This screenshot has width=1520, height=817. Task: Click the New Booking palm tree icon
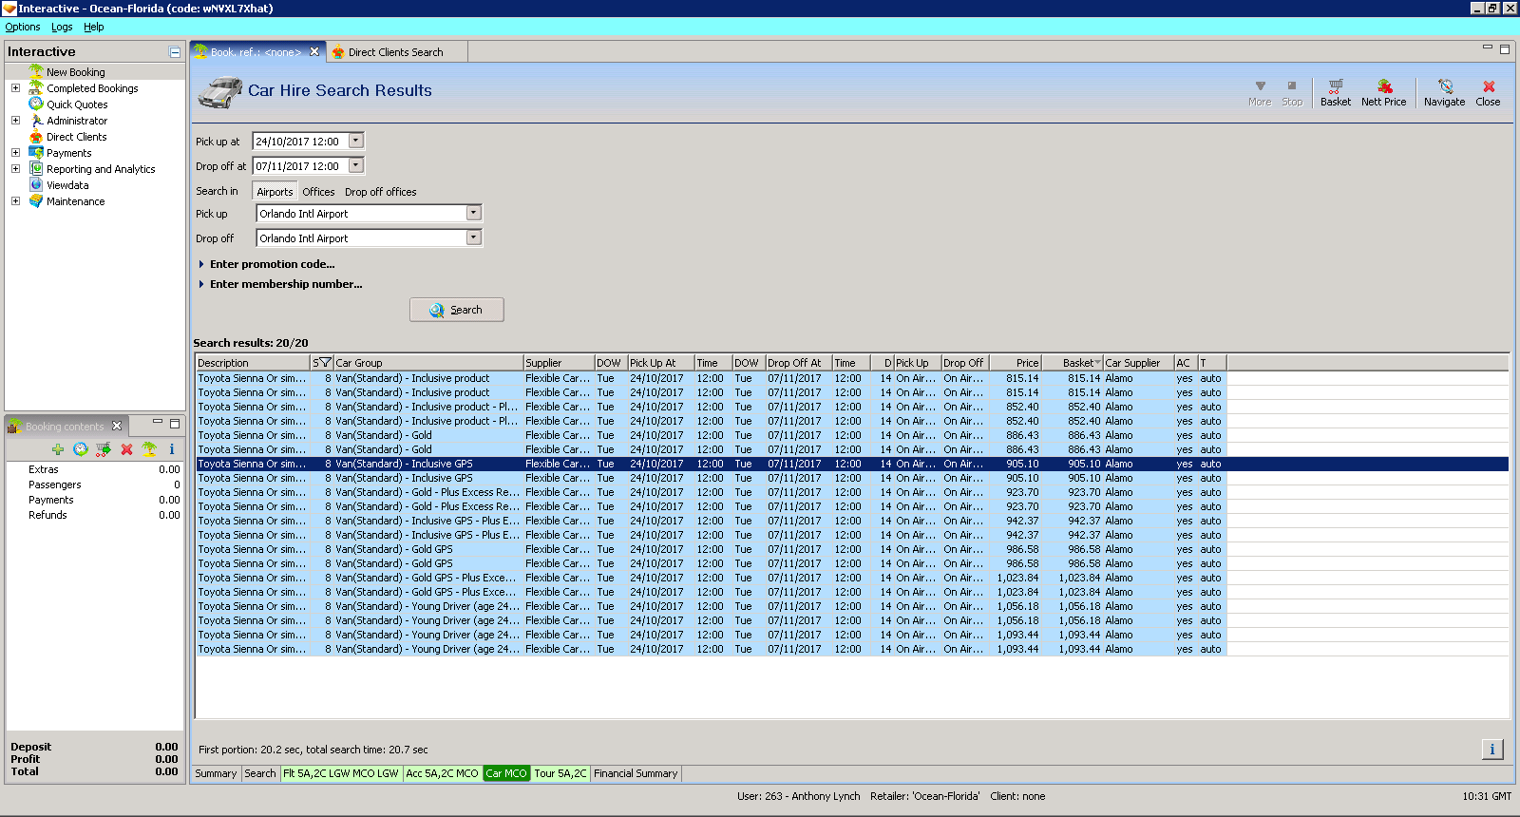pyautogui.click(x=36, y=71)
